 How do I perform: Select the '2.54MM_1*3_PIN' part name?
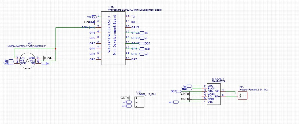[x=146, y=94]
